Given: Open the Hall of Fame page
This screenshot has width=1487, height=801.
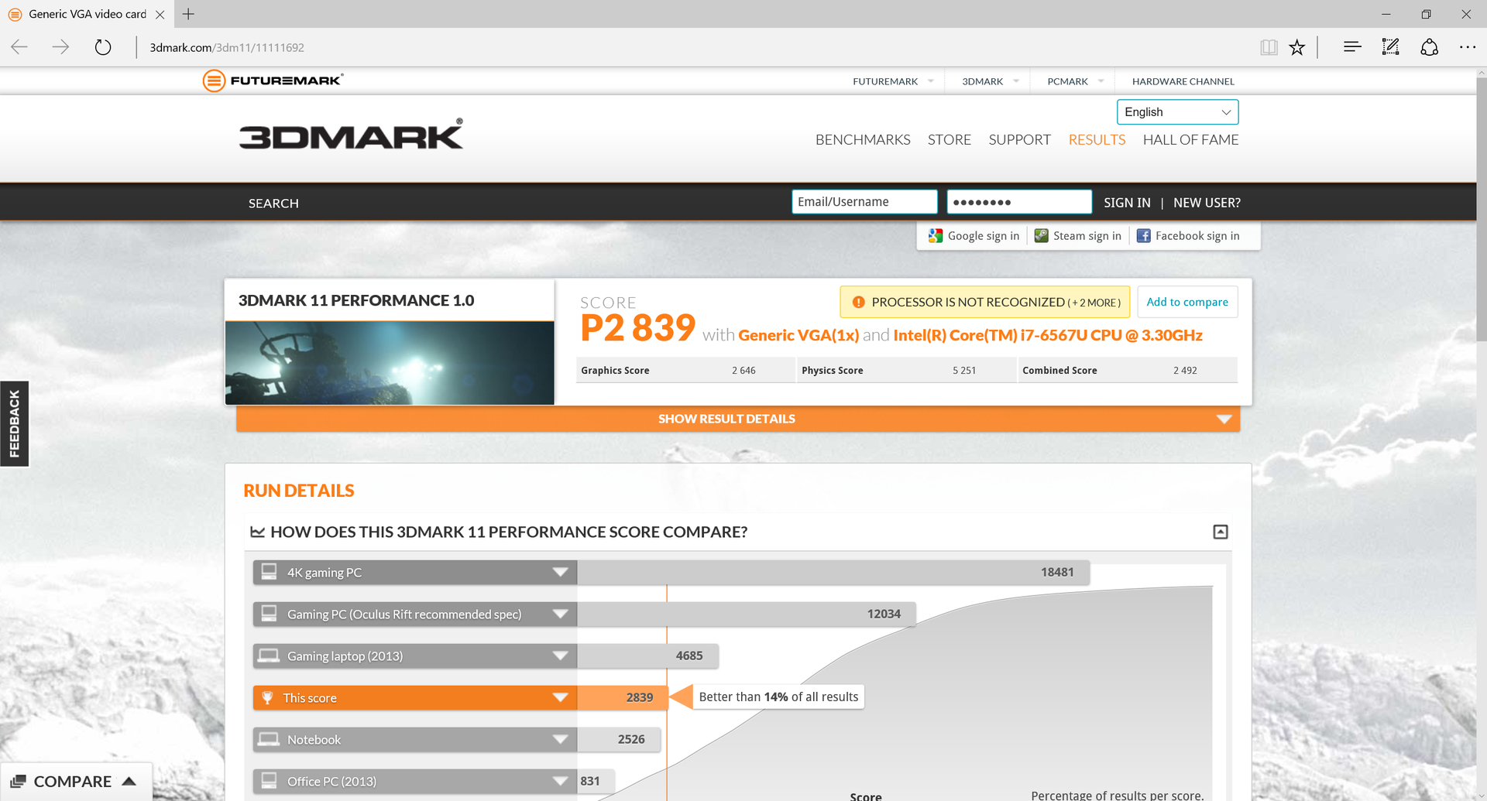Looking at the screenshot, I should click(x=1190, y=139).
